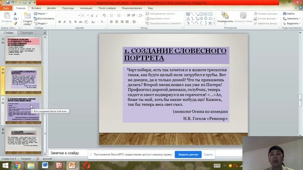Switch to the Показ слайдов tab

point(107,8)
